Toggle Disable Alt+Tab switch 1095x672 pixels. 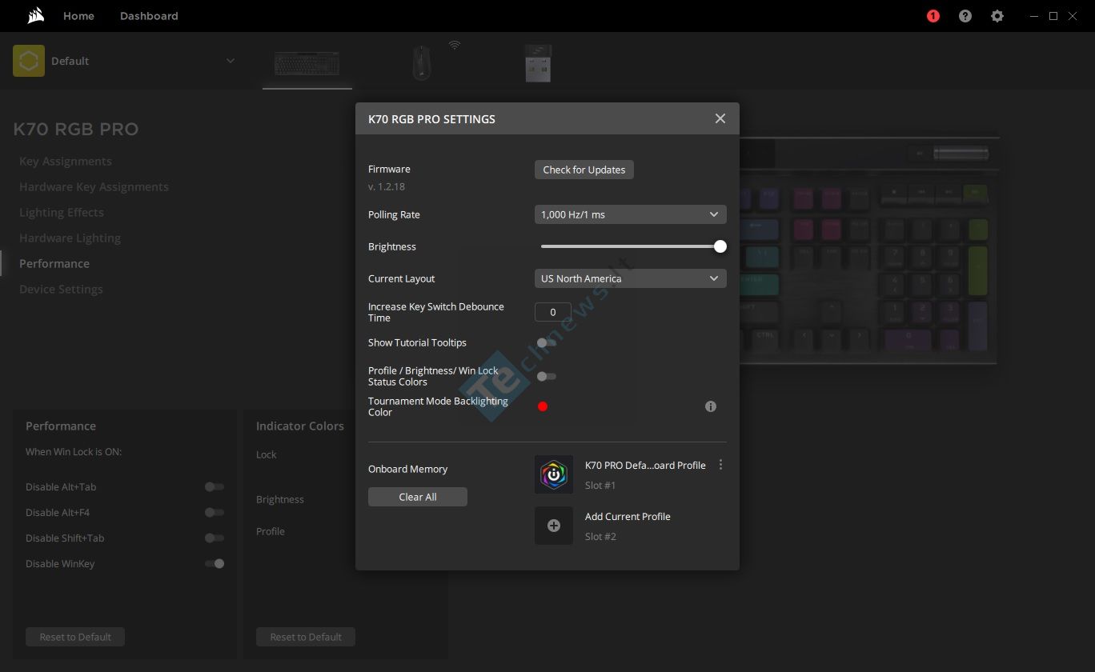(215, 486)
